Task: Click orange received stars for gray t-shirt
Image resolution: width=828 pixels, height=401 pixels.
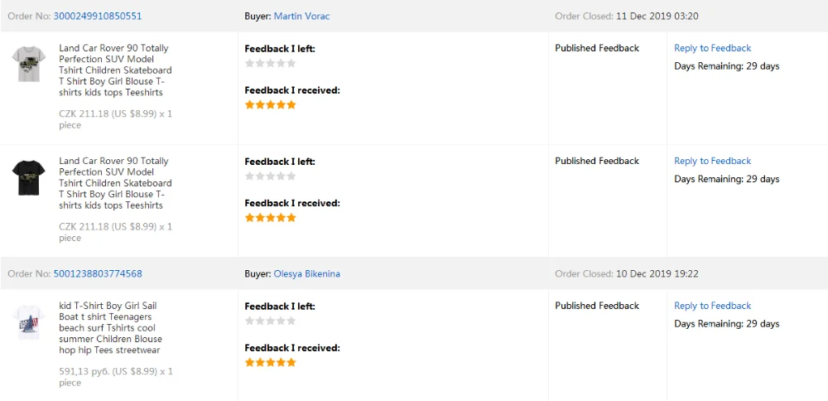Action: (270, 104)
